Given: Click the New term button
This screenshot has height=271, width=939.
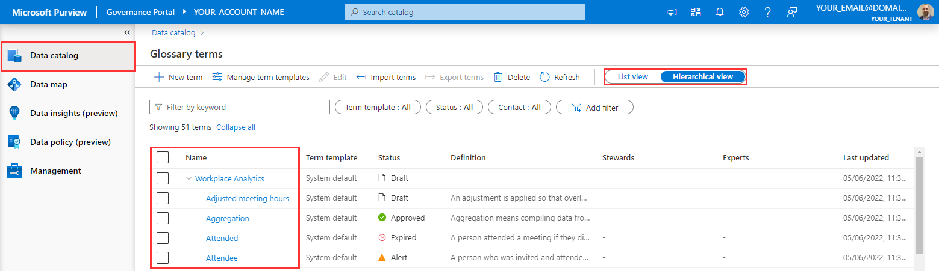Looking at the screenshot, I should coord(178,77).
